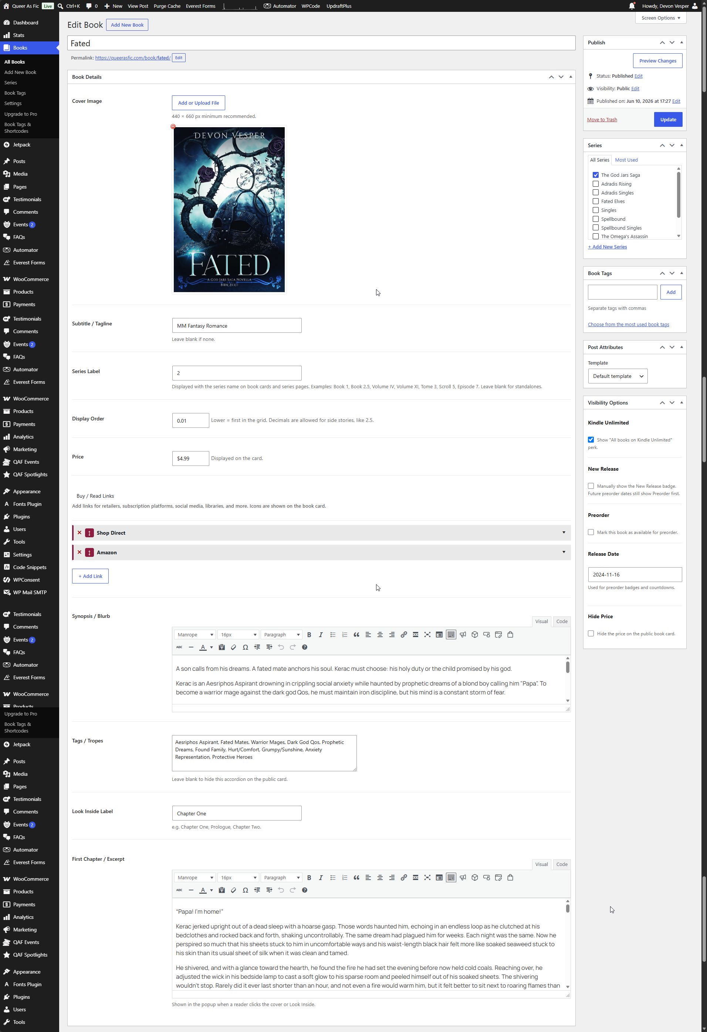This screenshot has width=707, height=1032.
Task: Open Manrope font dropdown in Synopsis editor
Action: tap(195, 635)
